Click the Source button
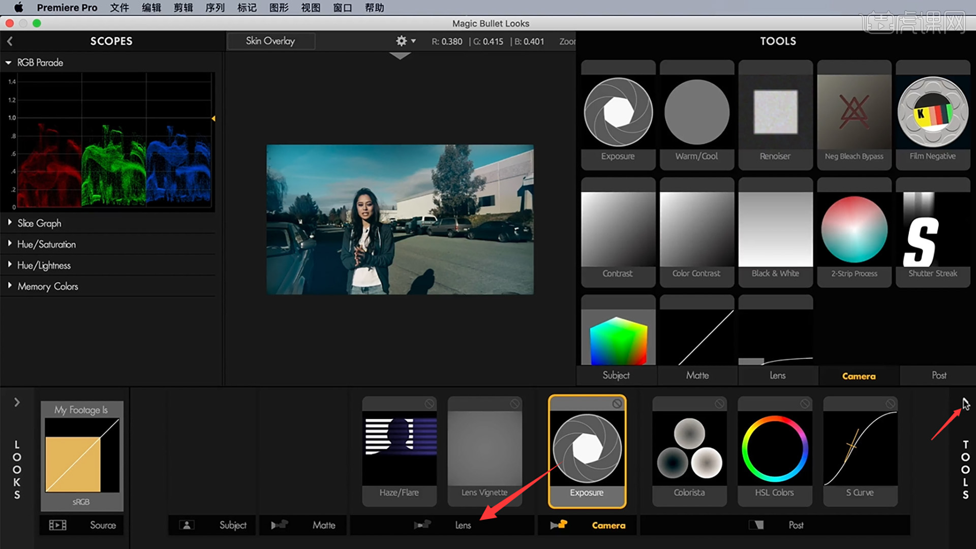Image resolution: width=976 pixels, height=549 pixels. click(82, 525)
